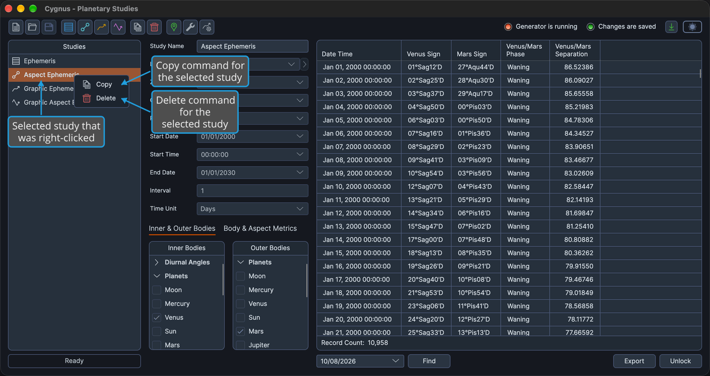Check Moon in the Outer Bodies list
This screenshot has width=710, height=376.
[241, 276]
